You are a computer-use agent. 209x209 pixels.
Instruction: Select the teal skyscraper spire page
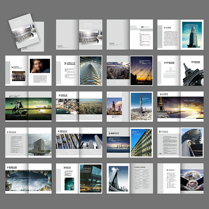click(192, 34)
